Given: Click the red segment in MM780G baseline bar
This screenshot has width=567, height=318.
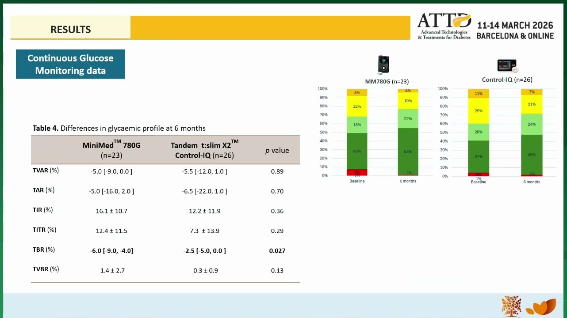Looking at the screenshot, I should point(357,172).
